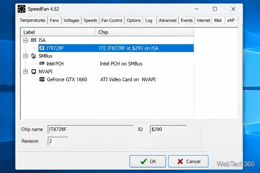Confirm with the OK button
This screenshot has height=173, width=260.
[148, 161]
